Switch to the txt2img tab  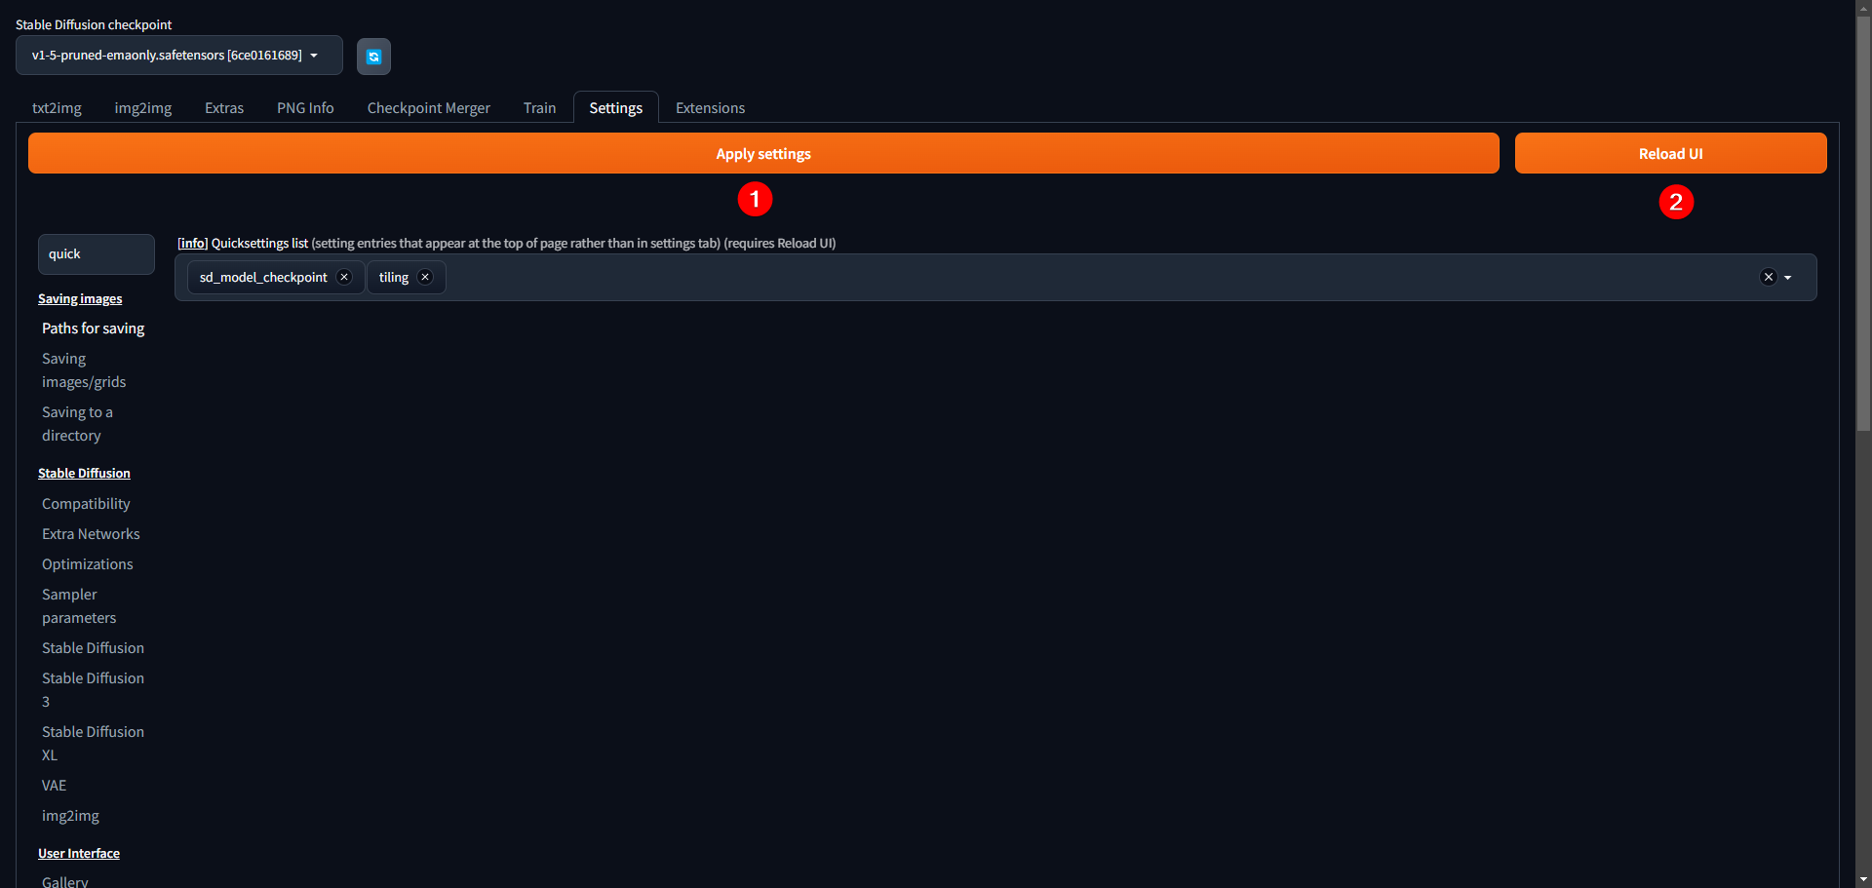[57, 108]
